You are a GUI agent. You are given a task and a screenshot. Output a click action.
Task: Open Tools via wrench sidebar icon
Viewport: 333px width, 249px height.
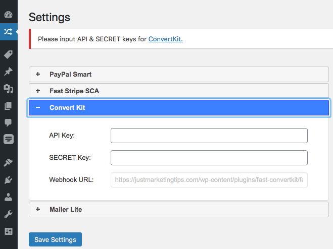click(x=8, y=214)
